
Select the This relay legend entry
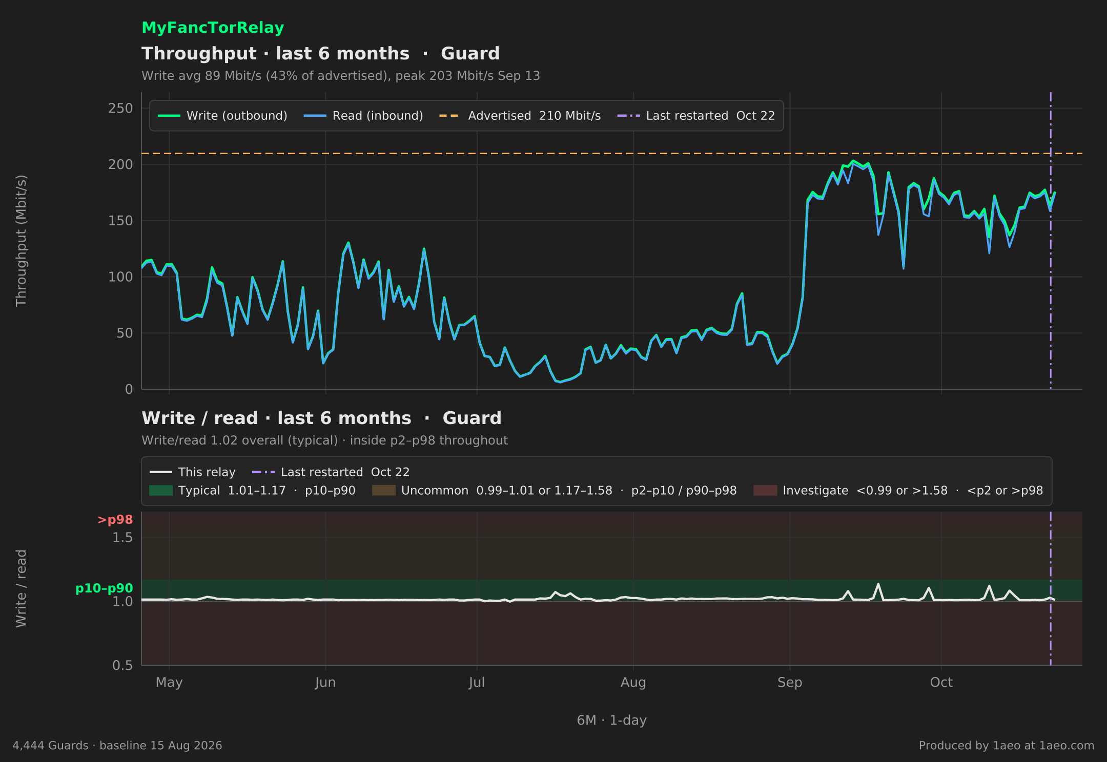pos(193,472)
